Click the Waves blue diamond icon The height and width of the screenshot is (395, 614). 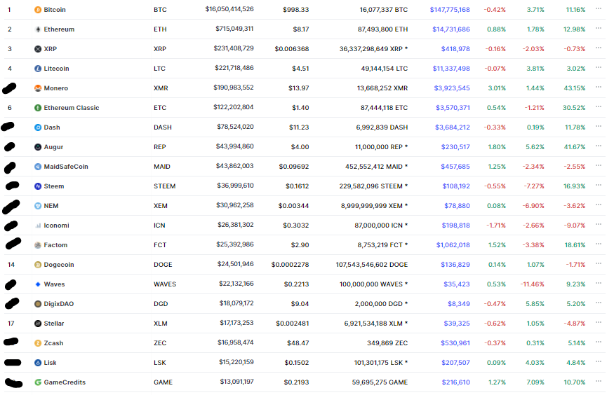[38, 284]
